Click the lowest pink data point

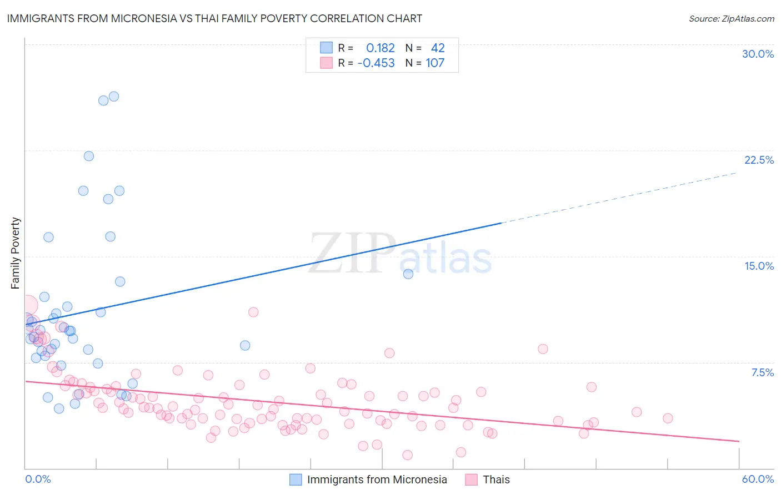click(x=407, y=455)
